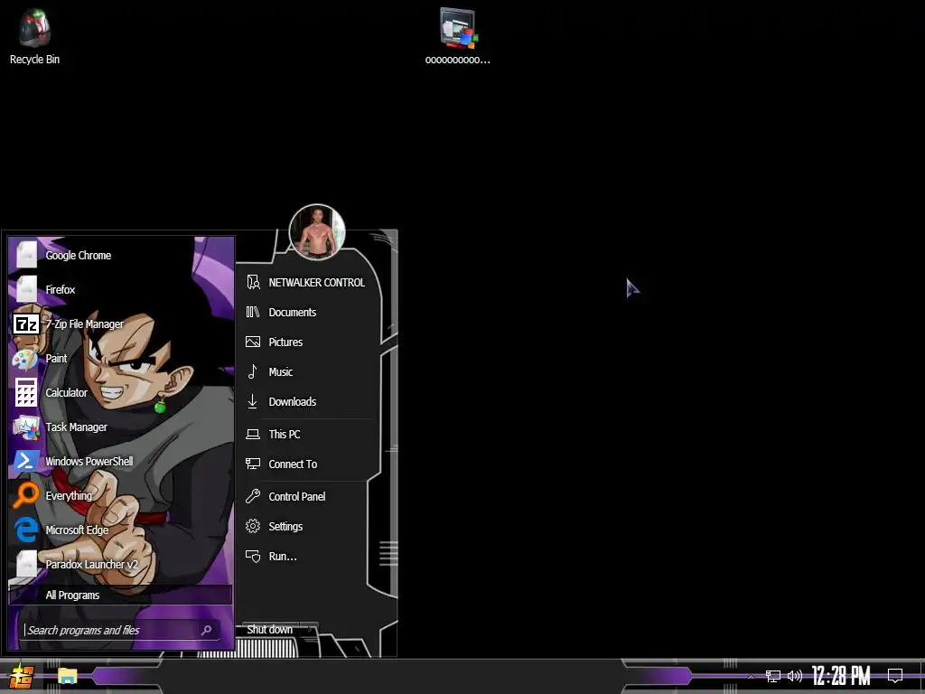Open the Action Center notifications icon
Image resolution: width=925 pixels, height=694 pixels.
pyautogui.click(x=895, y=676)
